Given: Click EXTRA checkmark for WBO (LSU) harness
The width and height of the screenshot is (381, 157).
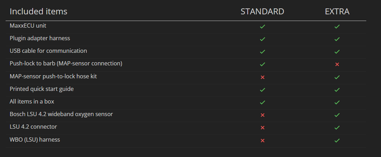Looking at the screenshot, I should click(337, 140).
